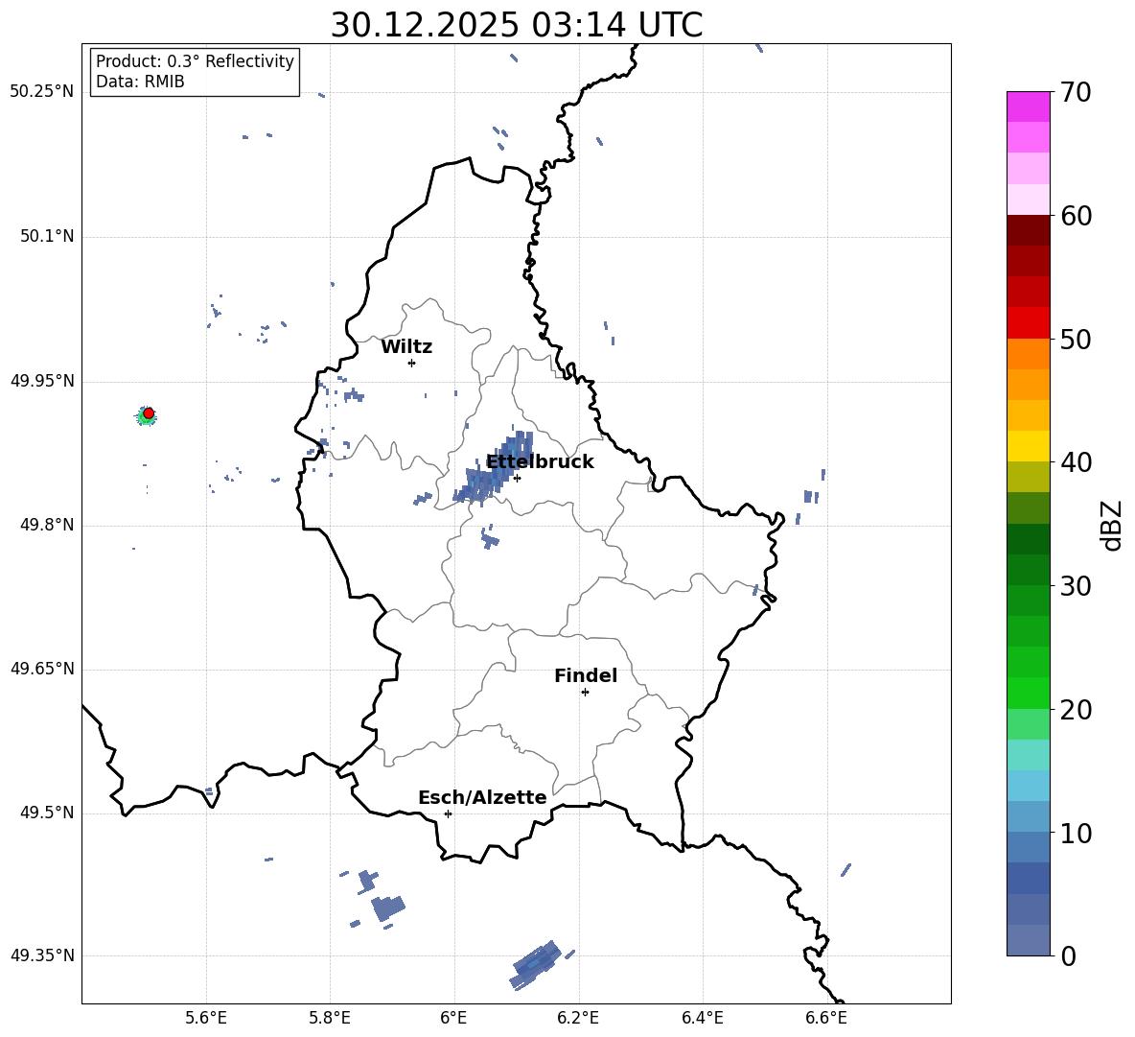The height and width of the screenshot is (1037, 1135).
Task: Click the Findel city label
Action: [x=586, y=675]
